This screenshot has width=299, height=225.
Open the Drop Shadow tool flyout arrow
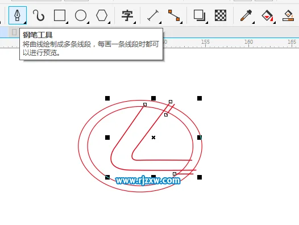(x=207, y=23)
